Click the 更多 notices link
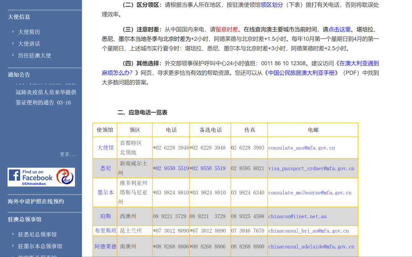412x257 pixels. [x=66, y=154]
